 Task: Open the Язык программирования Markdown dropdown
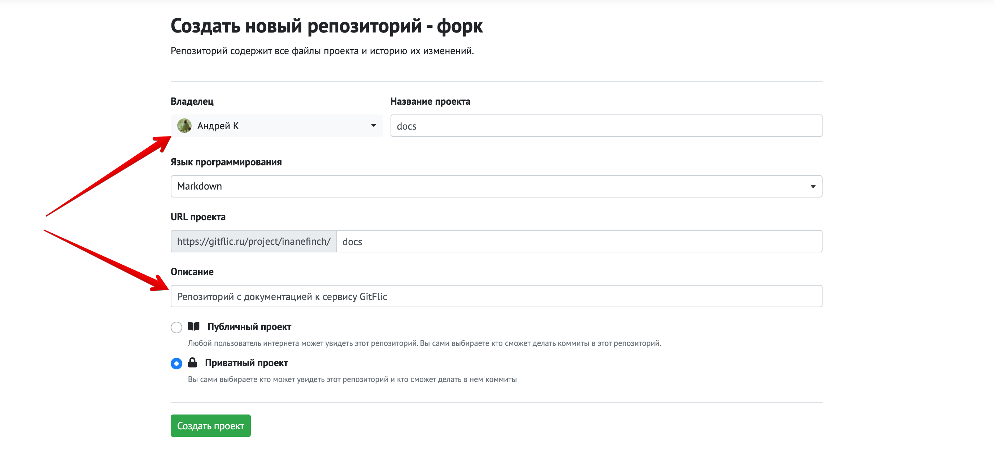(x=496, y=186)
